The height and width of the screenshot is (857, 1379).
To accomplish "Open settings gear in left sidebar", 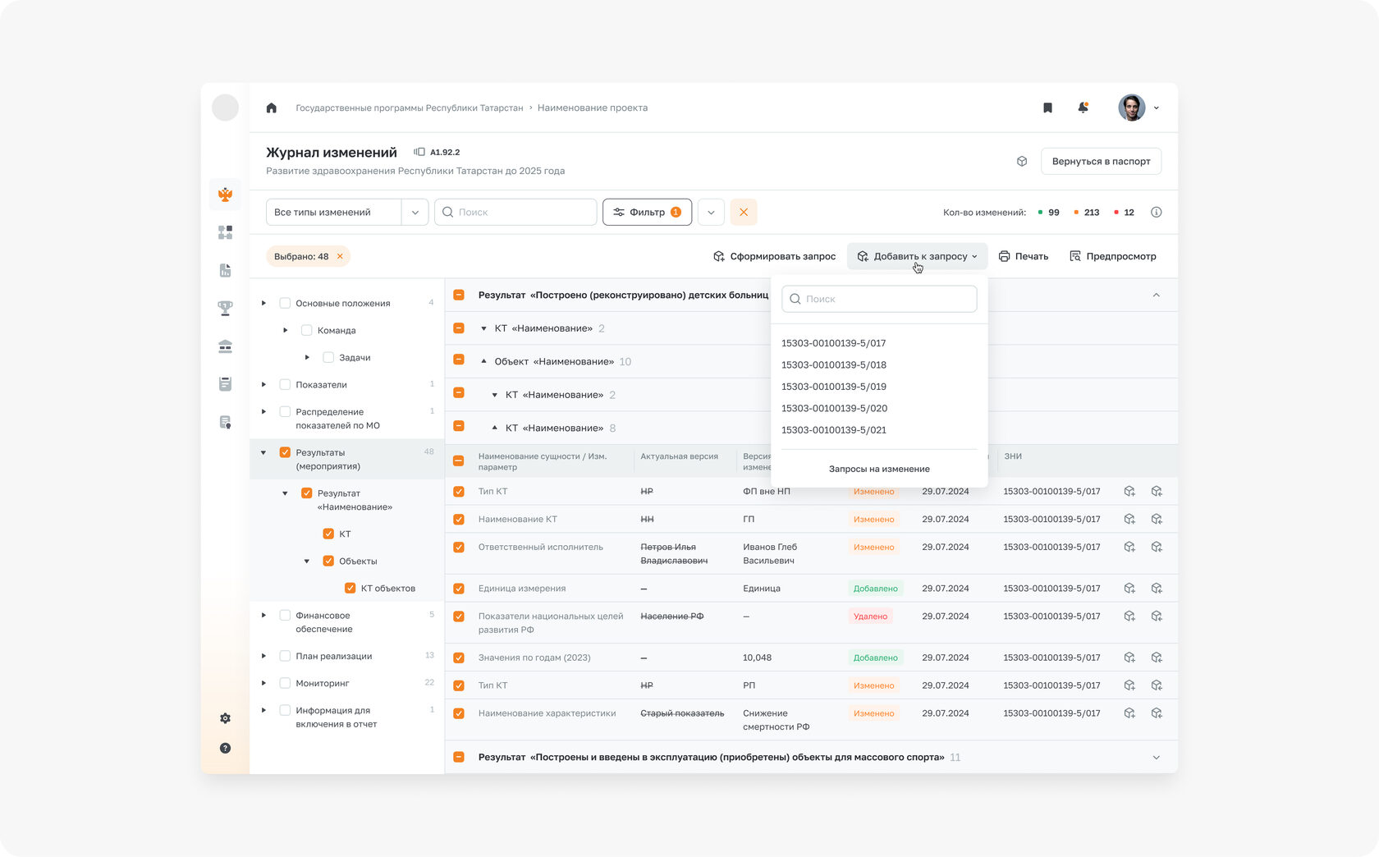I will 225,718.
